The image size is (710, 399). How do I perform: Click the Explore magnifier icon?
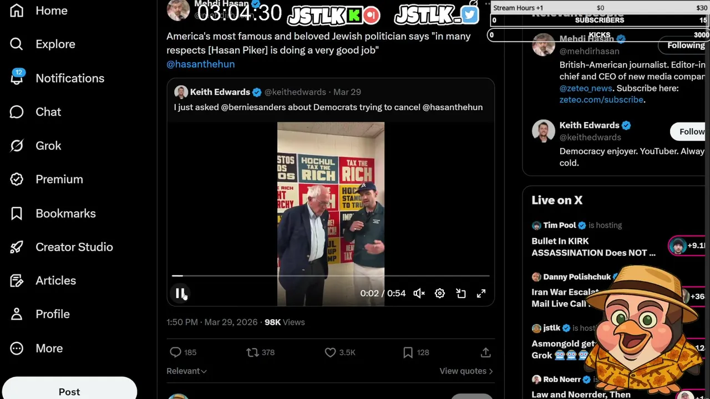(x=17, y=44)
